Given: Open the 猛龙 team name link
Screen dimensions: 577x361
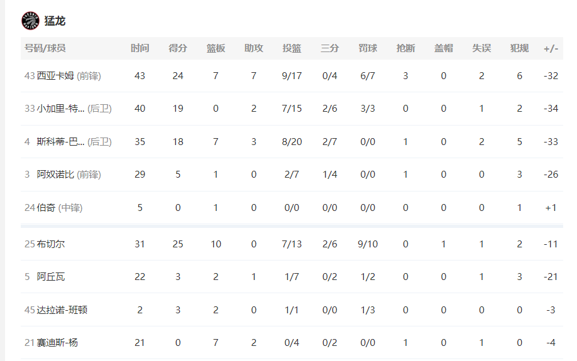Looking at the screenshot, I should point(55,21).
